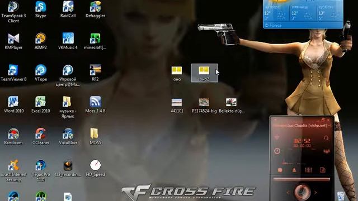Open the playlist page icon in player

(323, 170)
